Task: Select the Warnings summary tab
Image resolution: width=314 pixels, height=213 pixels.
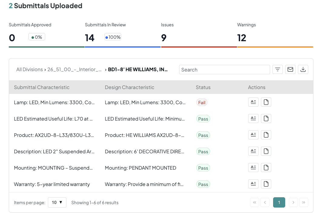Action: (x=275, y=35)
